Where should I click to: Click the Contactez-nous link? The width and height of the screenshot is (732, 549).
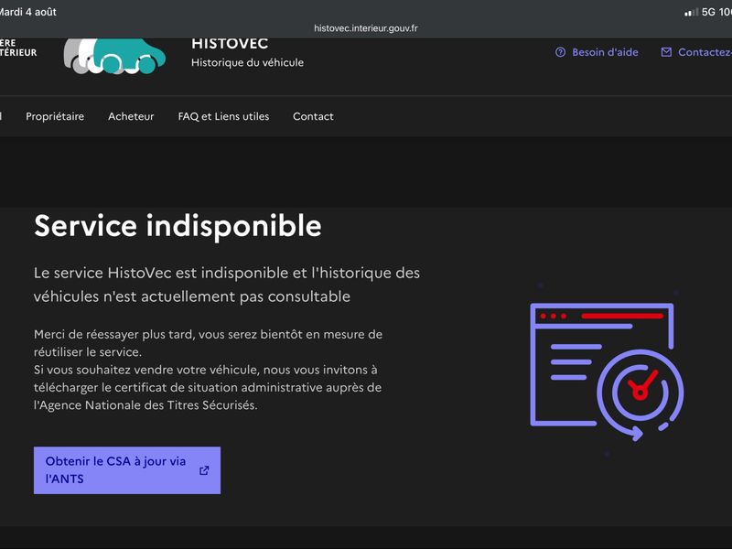(705, 52)
